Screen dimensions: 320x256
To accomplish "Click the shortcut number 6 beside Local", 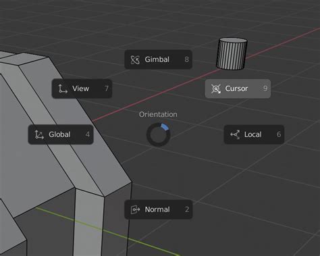I will tap(279, 134).
